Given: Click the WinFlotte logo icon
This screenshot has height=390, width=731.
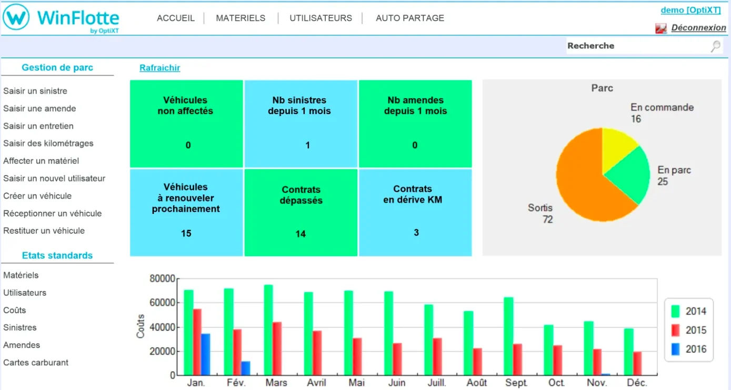Looking at the screenshot, I should (x=16, y=18).
